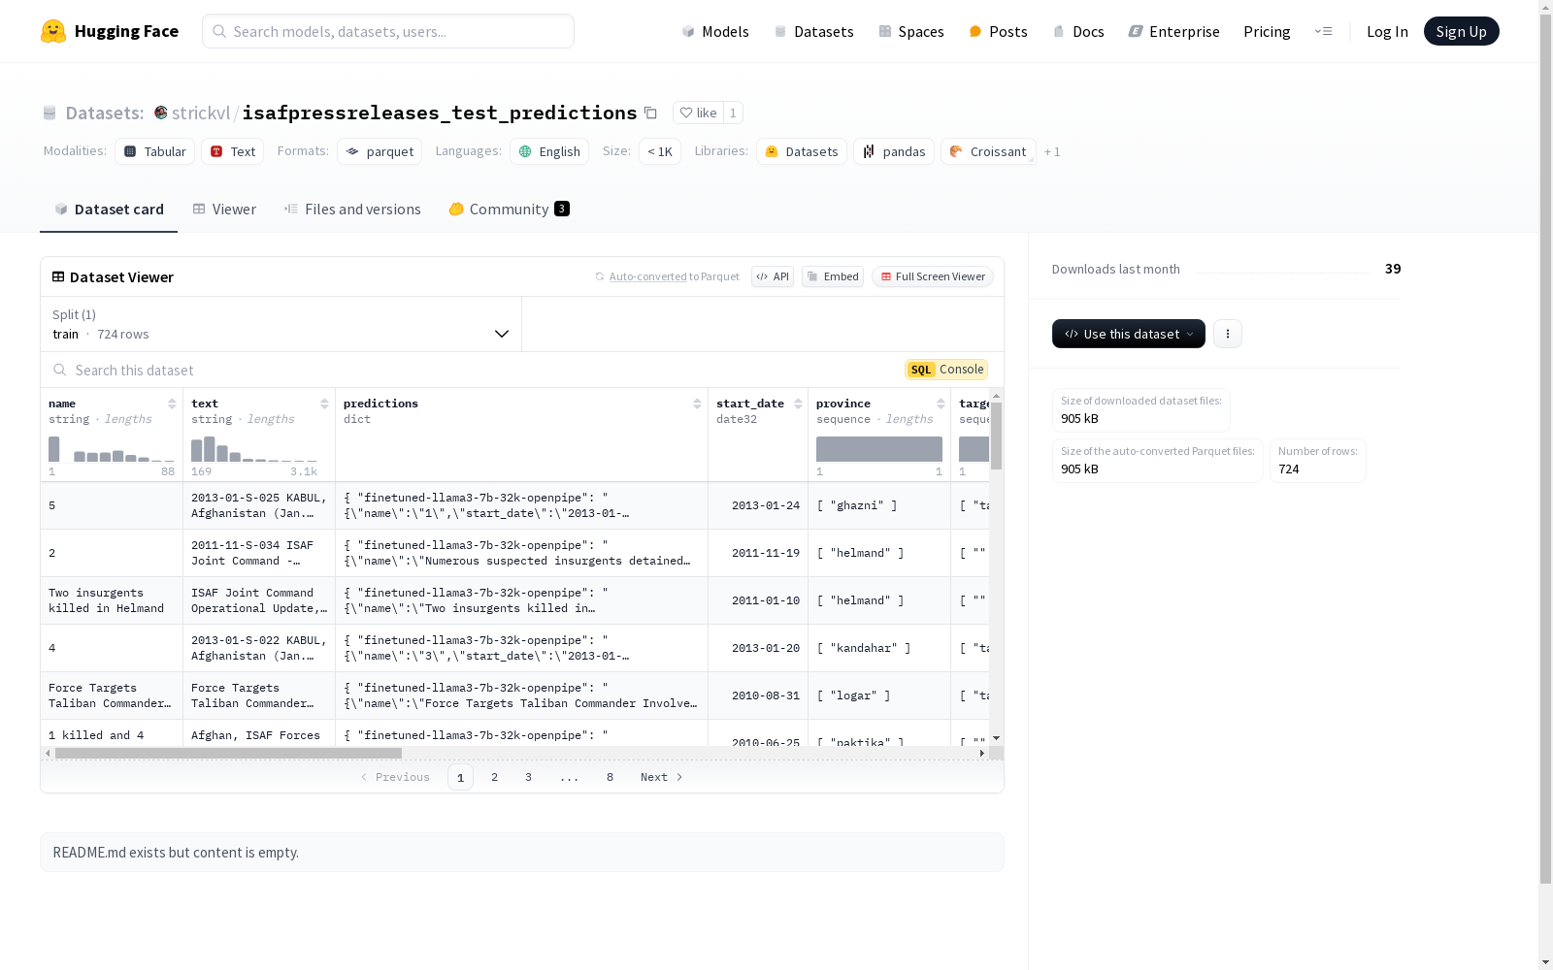Open Docs in top navigation
Viewport: 1553px width, 970px height.
point(1078,31)
